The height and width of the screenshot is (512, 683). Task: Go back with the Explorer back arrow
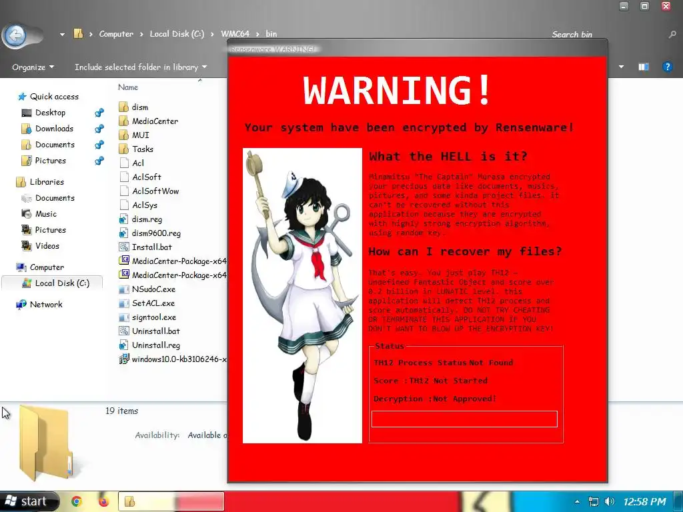coord(16,35)
